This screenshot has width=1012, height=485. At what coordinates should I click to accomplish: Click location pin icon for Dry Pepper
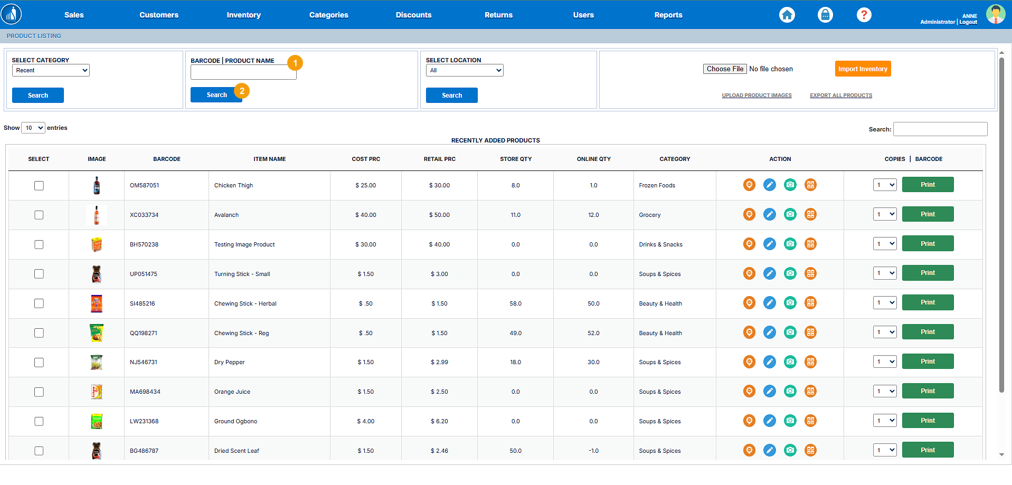(x=749, y=362)
